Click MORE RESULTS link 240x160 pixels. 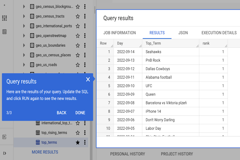pyautogui.click(x=45, y=152)
